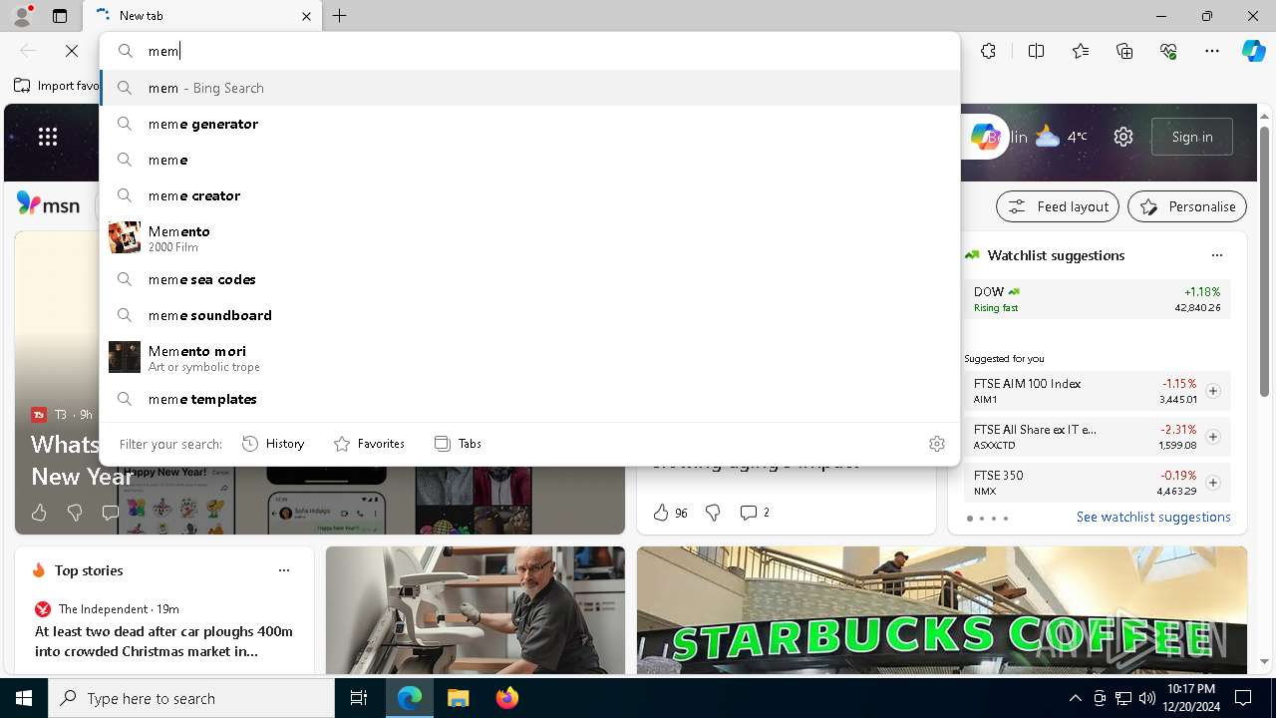Add FTSE AIM 100 Index to watchlist
The image size is (1276, 718).
pos(1213,391)
